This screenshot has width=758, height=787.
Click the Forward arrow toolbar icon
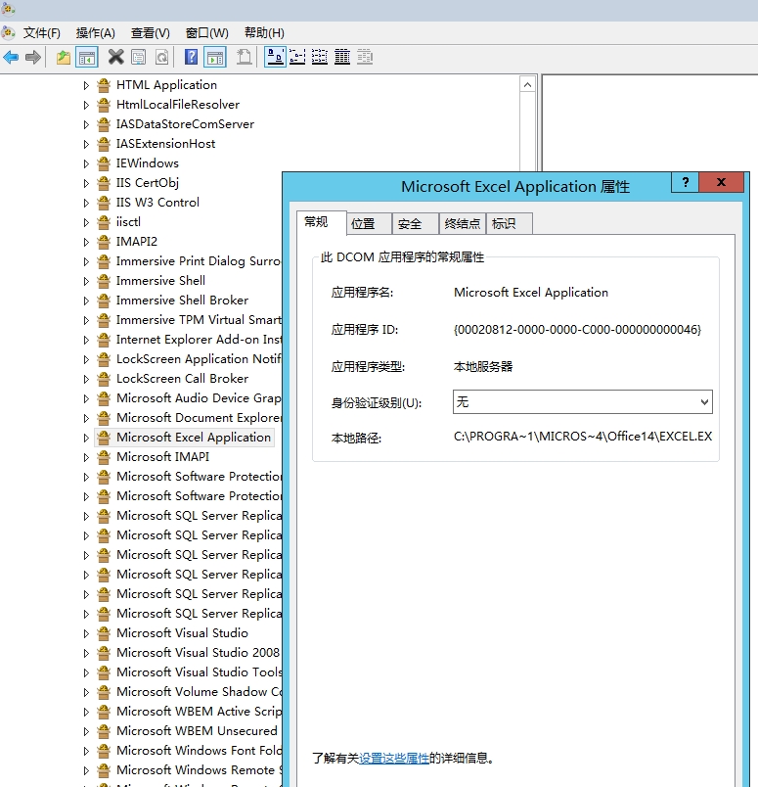coord(33,57)
